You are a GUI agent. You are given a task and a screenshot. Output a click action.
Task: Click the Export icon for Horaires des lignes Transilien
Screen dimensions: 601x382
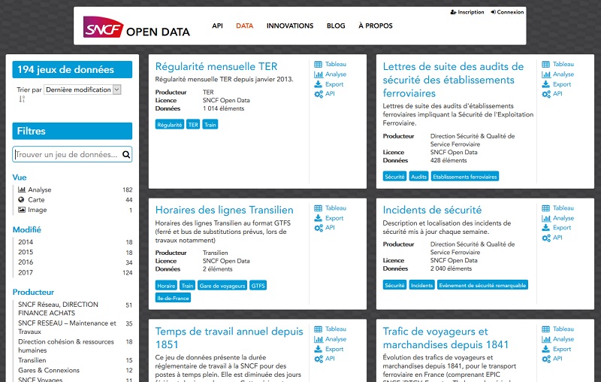[318, 218]
